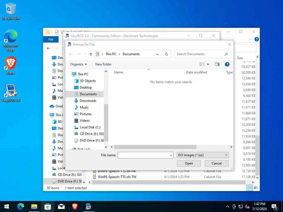Cancel the Browse for File dialog
This screenshot has height=212, width=283.
pyautogui.click(x=216, y=163)
